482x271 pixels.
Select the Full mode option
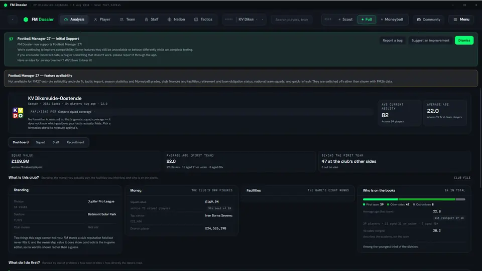point(367,20)
